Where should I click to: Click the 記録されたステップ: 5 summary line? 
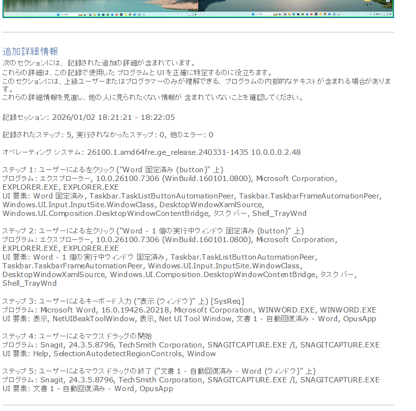pos(107,135)
